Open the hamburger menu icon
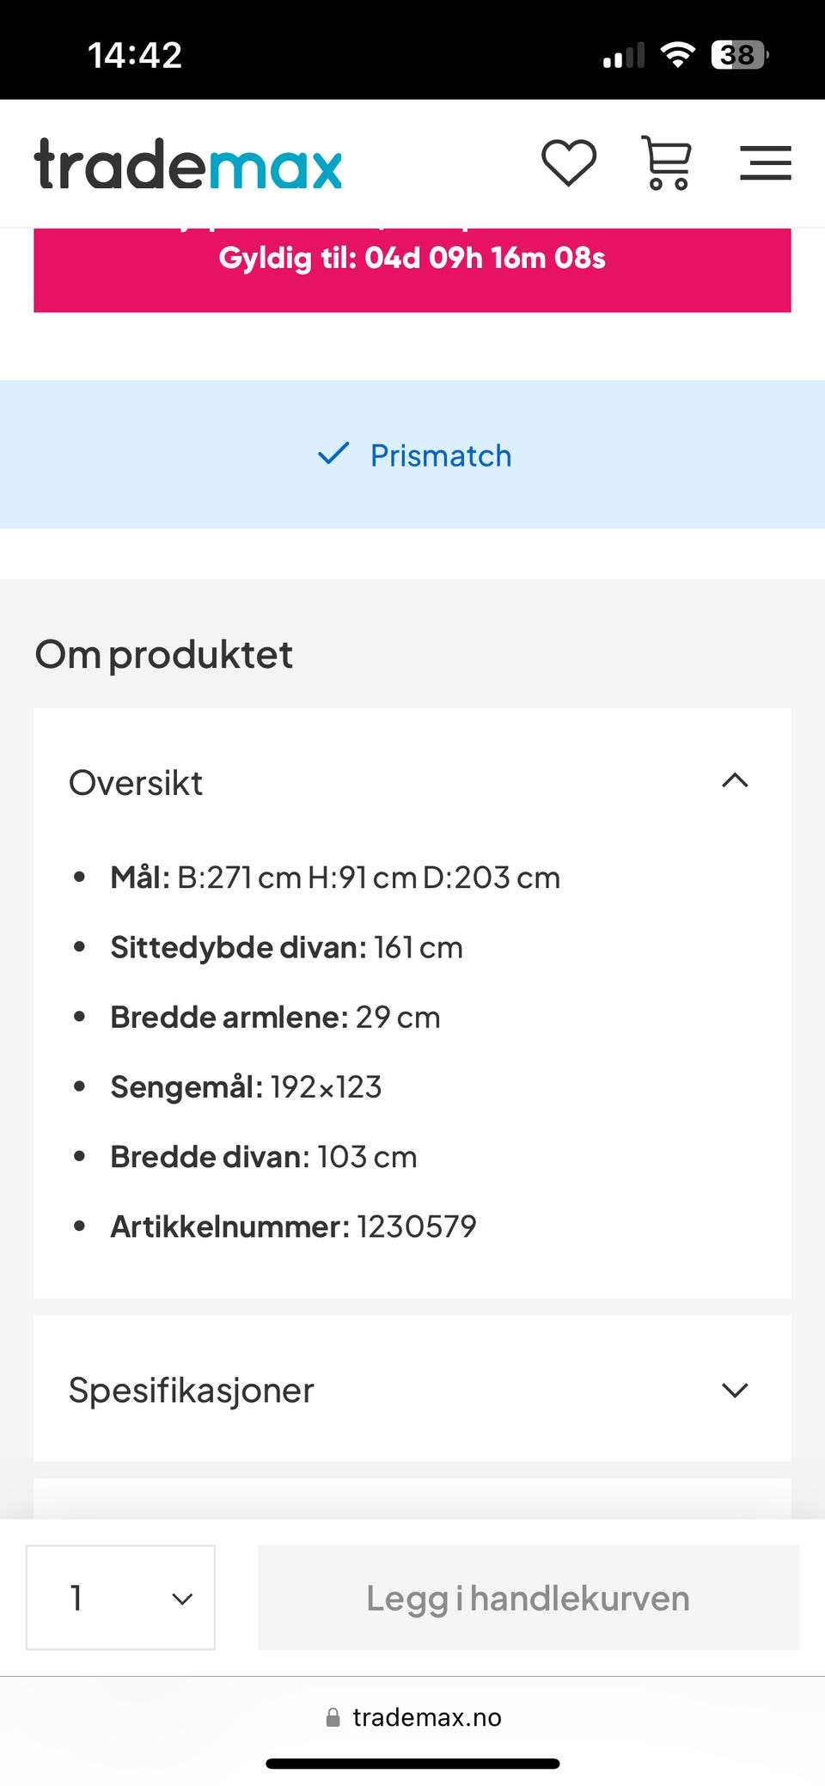This screenshot has width=825, height=1786. click(x=766, y=162)
